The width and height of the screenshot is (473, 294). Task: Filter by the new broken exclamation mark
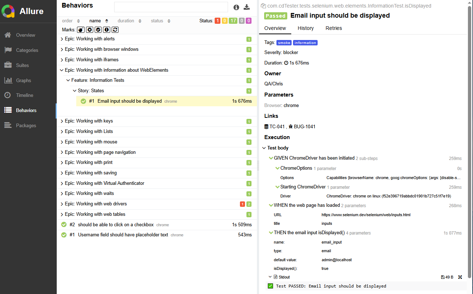pos(107,30)
